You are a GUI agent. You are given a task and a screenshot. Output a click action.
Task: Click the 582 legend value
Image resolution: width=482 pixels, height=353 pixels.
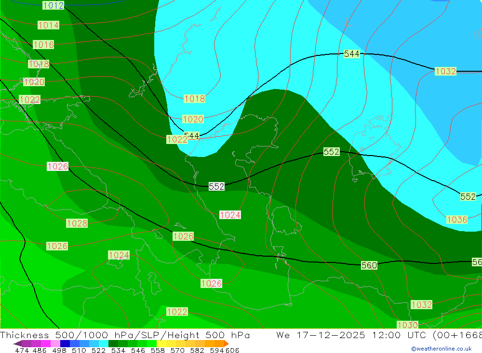[x=197, y=350]
